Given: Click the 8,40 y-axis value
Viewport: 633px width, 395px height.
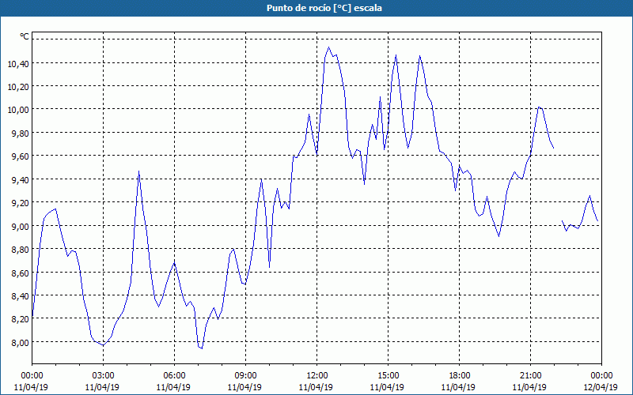Looking at the screenshot, I should (x=21, y=296).
